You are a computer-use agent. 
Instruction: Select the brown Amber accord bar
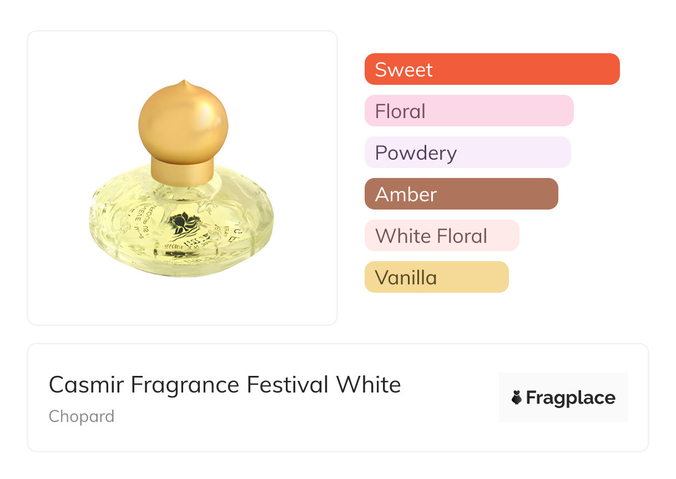(x=461, y=194)
